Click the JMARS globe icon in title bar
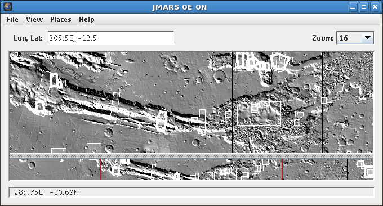The width and height of the screenshot is (383, 206). [x=7, y=7]
